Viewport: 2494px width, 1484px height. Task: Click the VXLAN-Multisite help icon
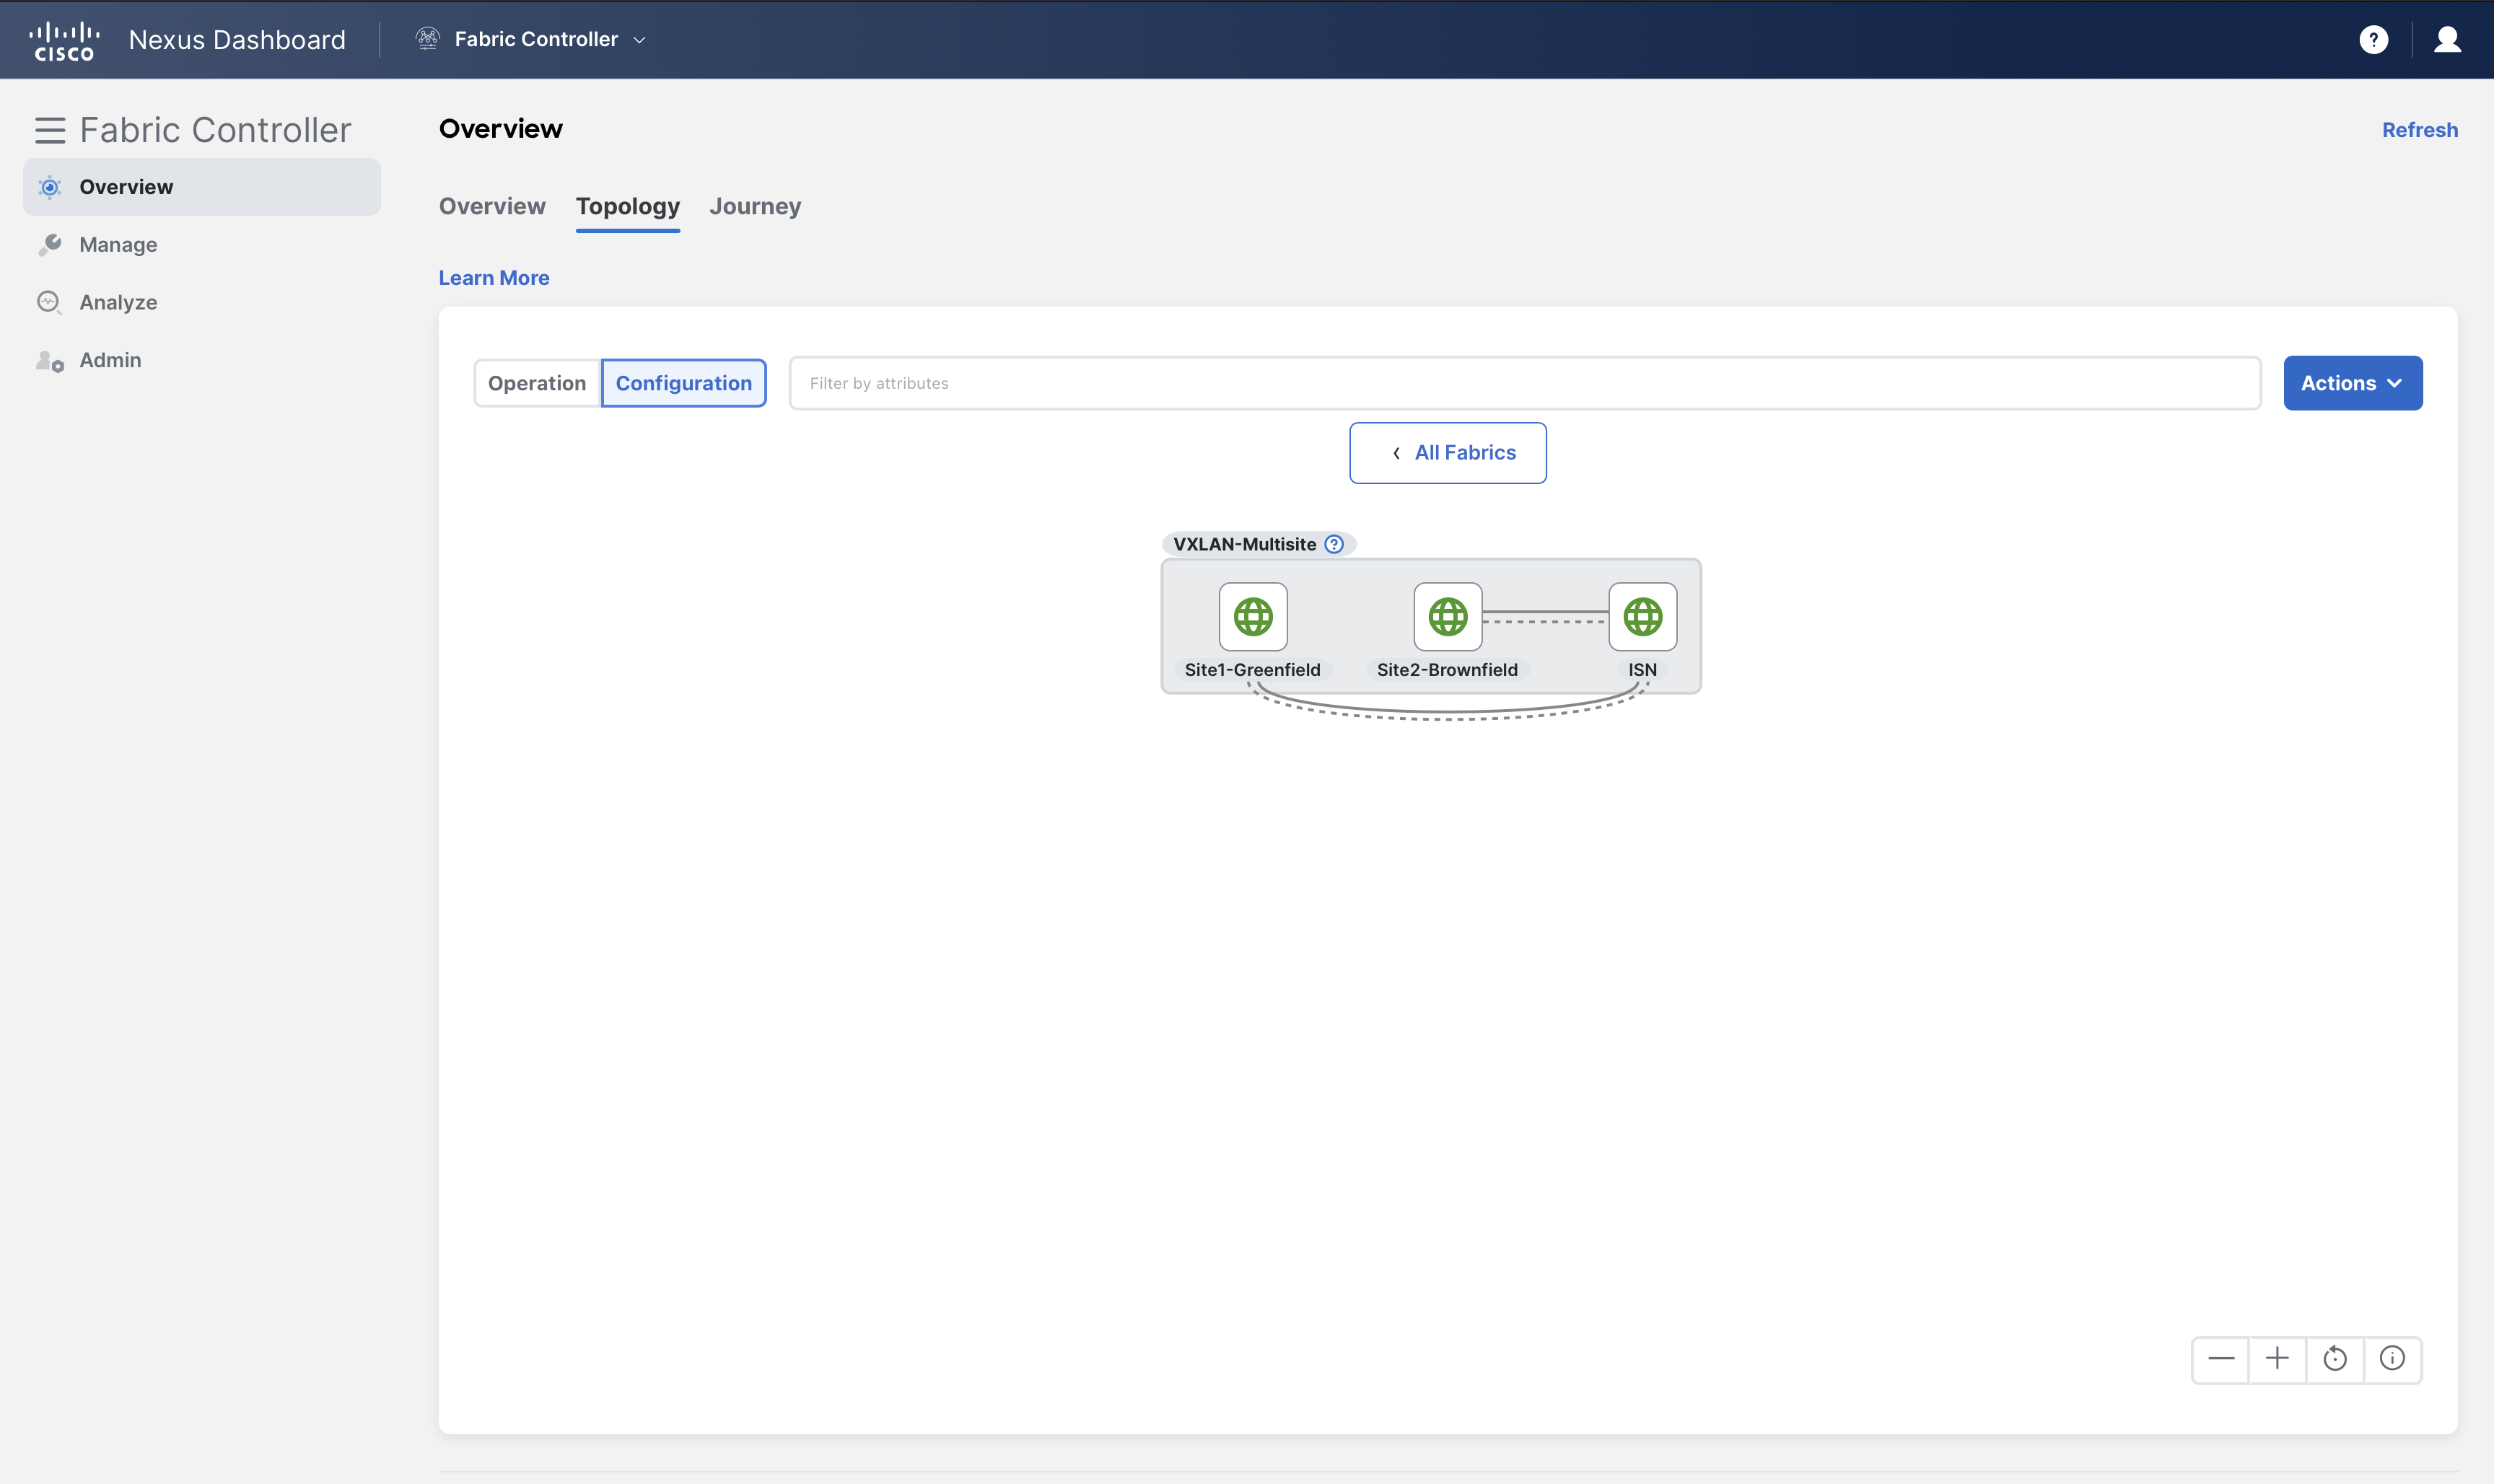[1334, 544]
